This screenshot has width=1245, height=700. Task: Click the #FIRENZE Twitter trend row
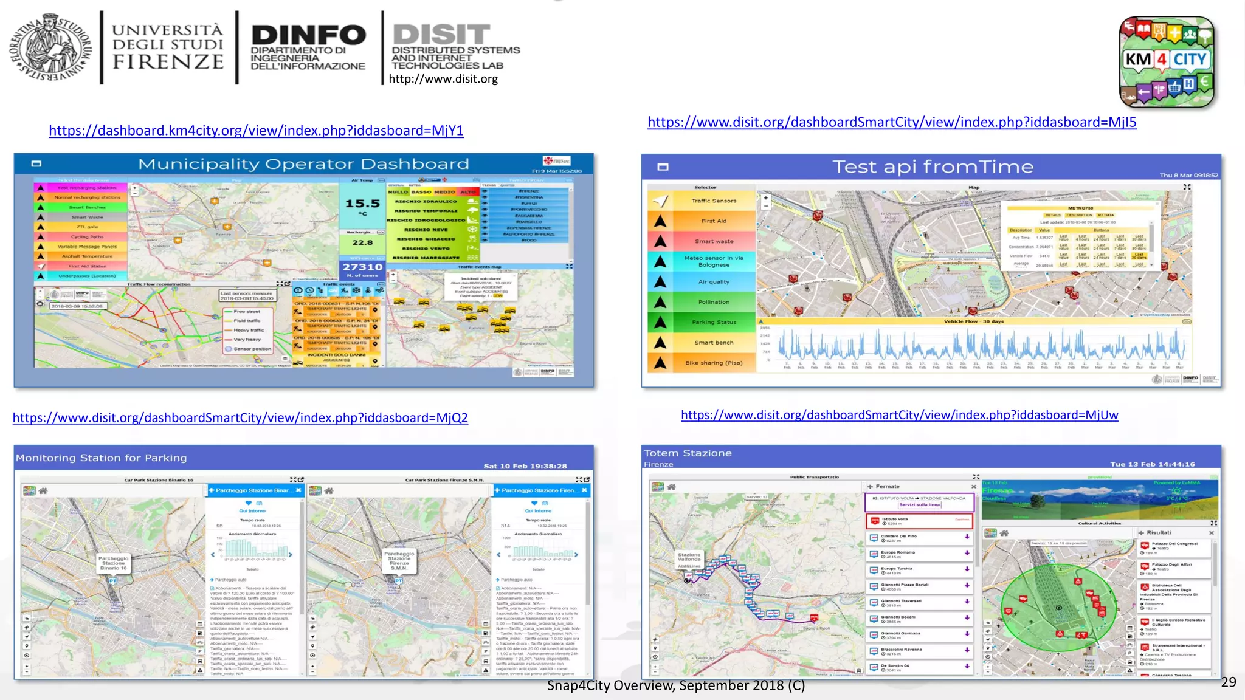pyautogui.click(x=529, y=191)
